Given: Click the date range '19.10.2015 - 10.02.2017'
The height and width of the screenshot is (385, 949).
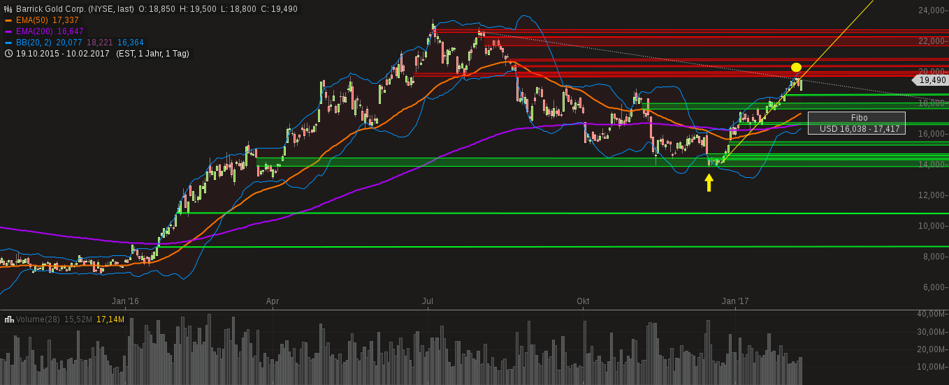Looking at the screenshot, I should pyautogui.click(x=63, y=53).
